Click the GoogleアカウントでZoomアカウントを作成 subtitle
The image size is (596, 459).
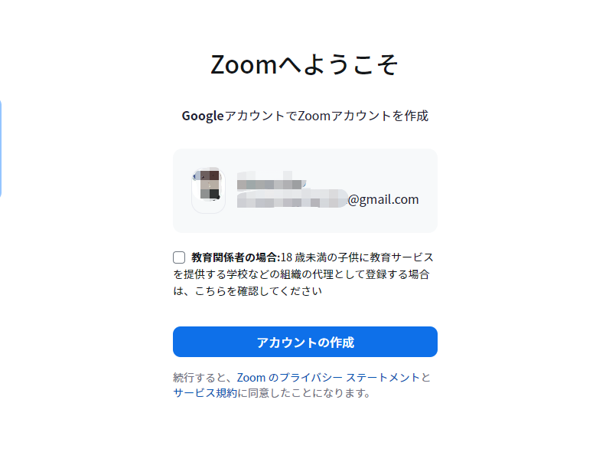[x=305, y=116]
